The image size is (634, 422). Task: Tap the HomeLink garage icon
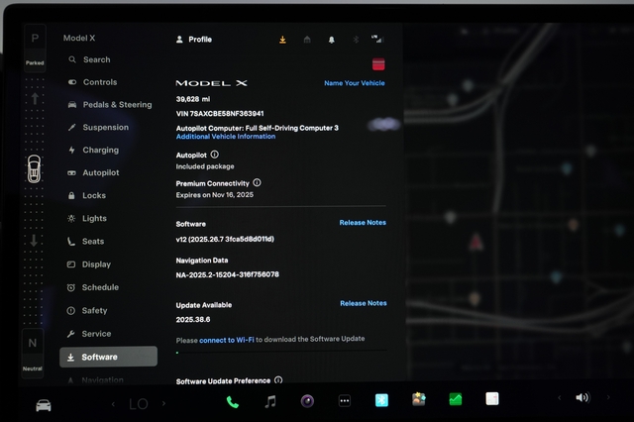click(307, 40)
